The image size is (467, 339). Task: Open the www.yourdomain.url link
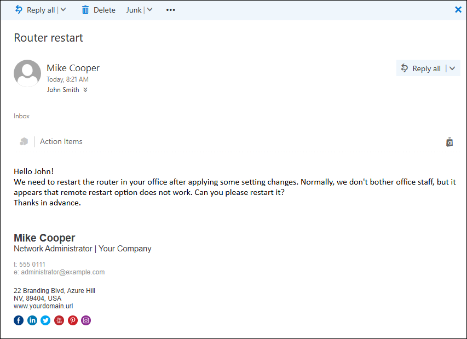[x=43, y=306]
